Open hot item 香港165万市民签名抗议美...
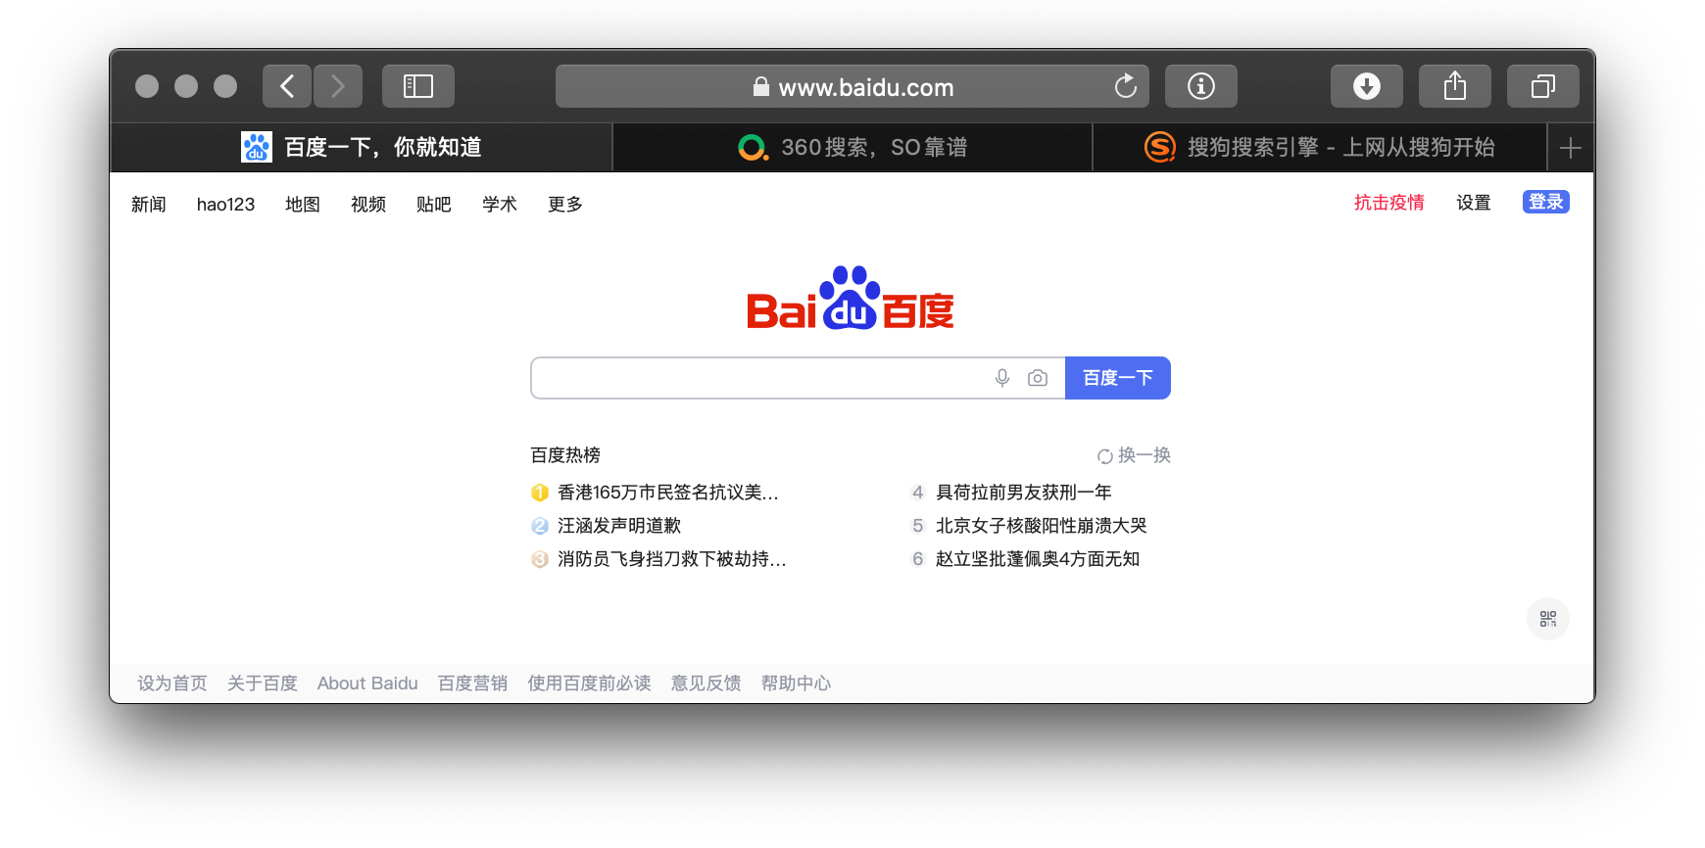The width and height of the screenshot is (1705, 848). click(668, 493)
